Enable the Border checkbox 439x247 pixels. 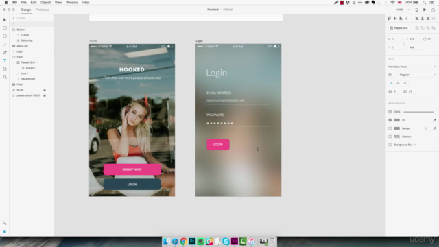click(x=390, y=128)
